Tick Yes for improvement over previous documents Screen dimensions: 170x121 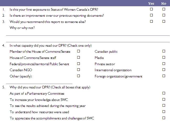[x=151, y=15]
